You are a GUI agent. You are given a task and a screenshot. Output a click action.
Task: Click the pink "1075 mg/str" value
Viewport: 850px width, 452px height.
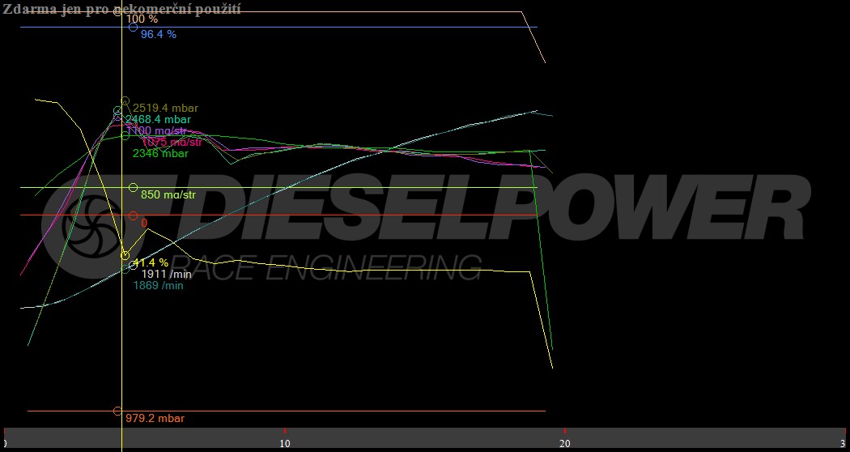[x=172, y=143]
